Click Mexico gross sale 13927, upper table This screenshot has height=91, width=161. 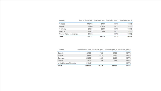[90, 31]
